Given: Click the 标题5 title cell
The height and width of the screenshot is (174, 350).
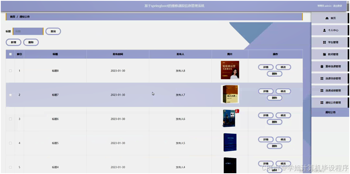Looking at the screenshot, I should click(x=55, y=143).
